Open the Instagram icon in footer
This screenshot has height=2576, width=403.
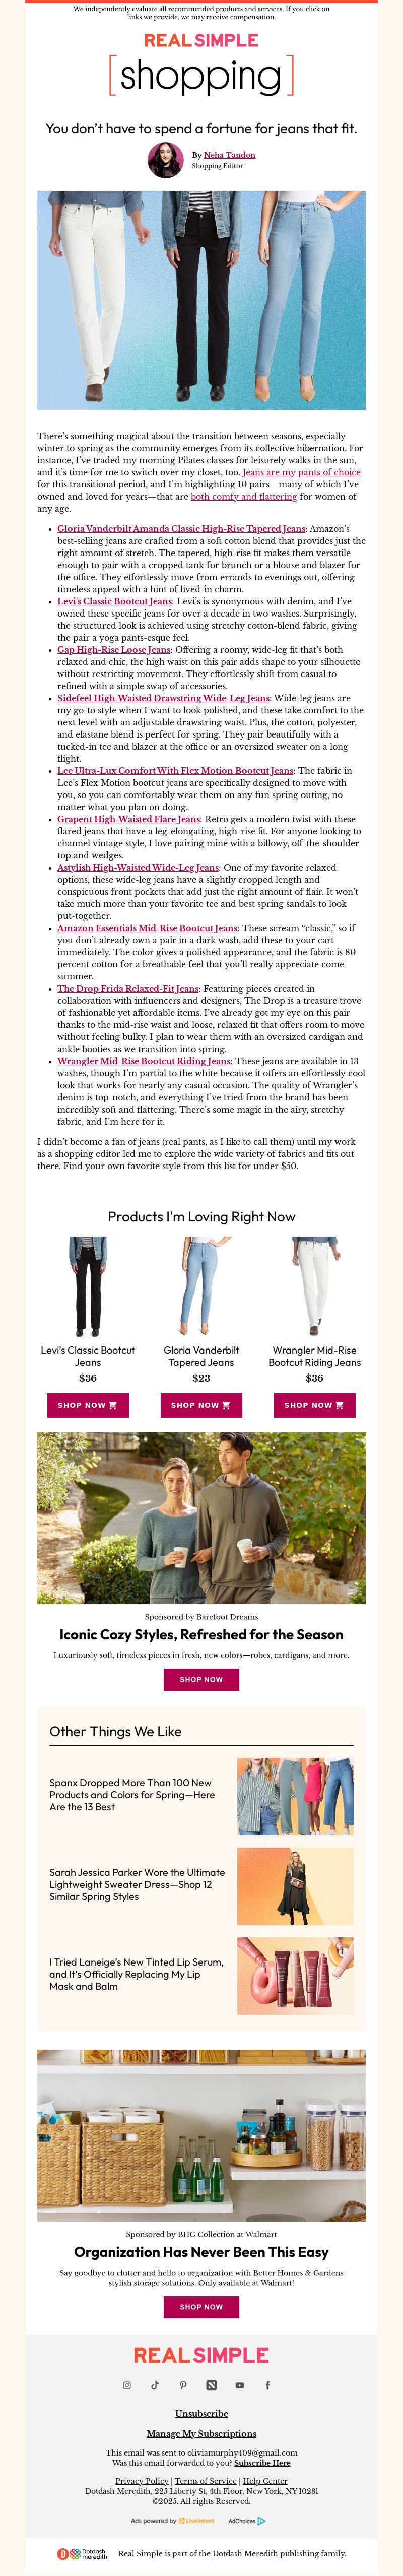tap(127, 2385)
